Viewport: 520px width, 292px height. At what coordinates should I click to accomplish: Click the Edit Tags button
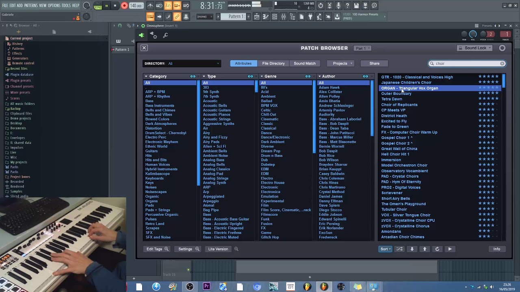(157, 249)
